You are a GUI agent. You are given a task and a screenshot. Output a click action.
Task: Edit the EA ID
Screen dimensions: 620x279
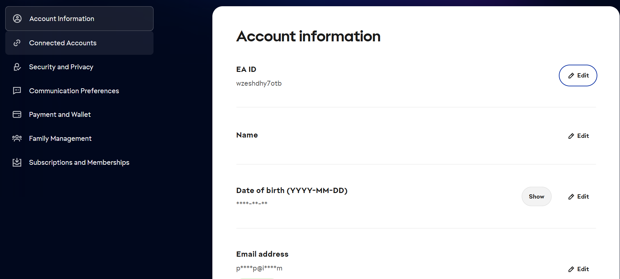pyautogui.click(x=578, y=75)
